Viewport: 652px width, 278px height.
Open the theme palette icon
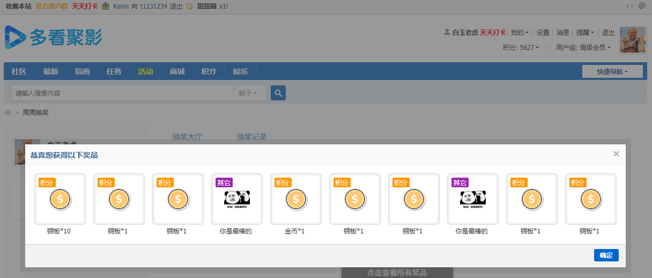pyautogui.click(x=642, y=6)
